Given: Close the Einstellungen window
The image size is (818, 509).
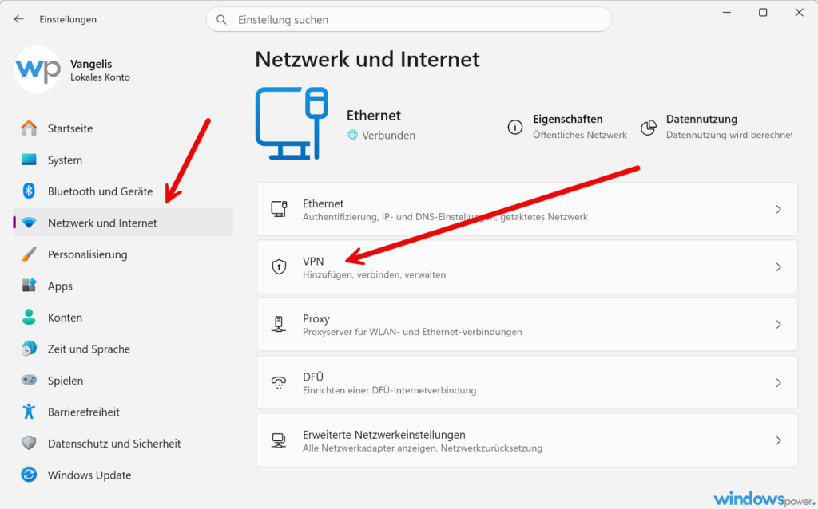Looking at the screenshot, I should click(x=799, y=13).
